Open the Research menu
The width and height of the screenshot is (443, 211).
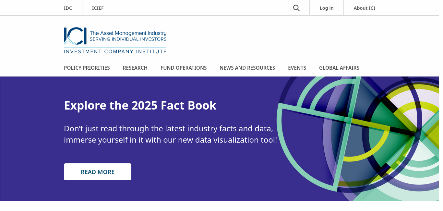(135, 68)
